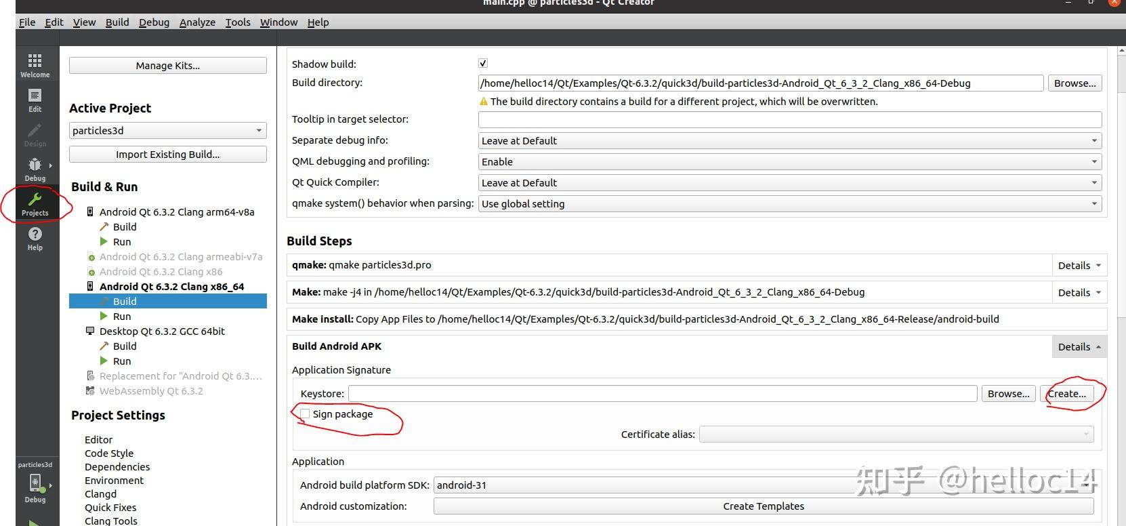This screenshot has height=526, width=1126.
Task: Expand Details for the qmake step
Action: click(1079, 266)
